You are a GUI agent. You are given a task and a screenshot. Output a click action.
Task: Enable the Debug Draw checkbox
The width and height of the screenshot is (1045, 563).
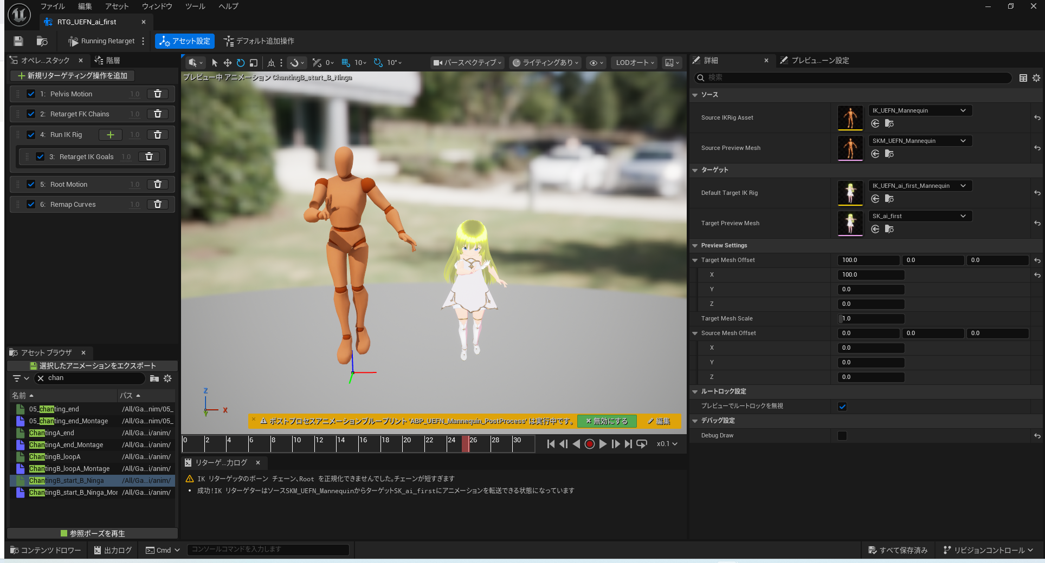point(842,436)
